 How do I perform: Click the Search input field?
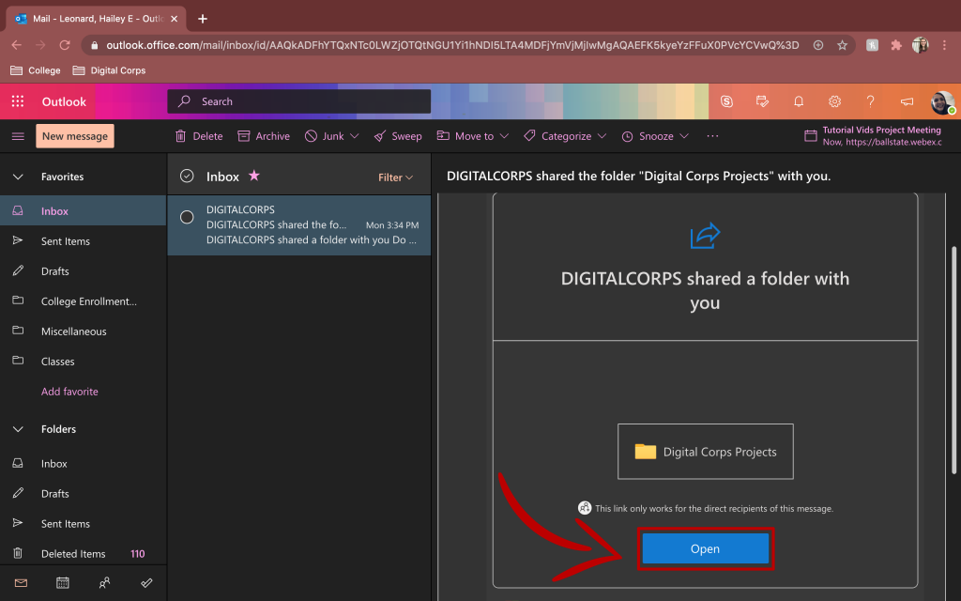[x=310, y=101]
